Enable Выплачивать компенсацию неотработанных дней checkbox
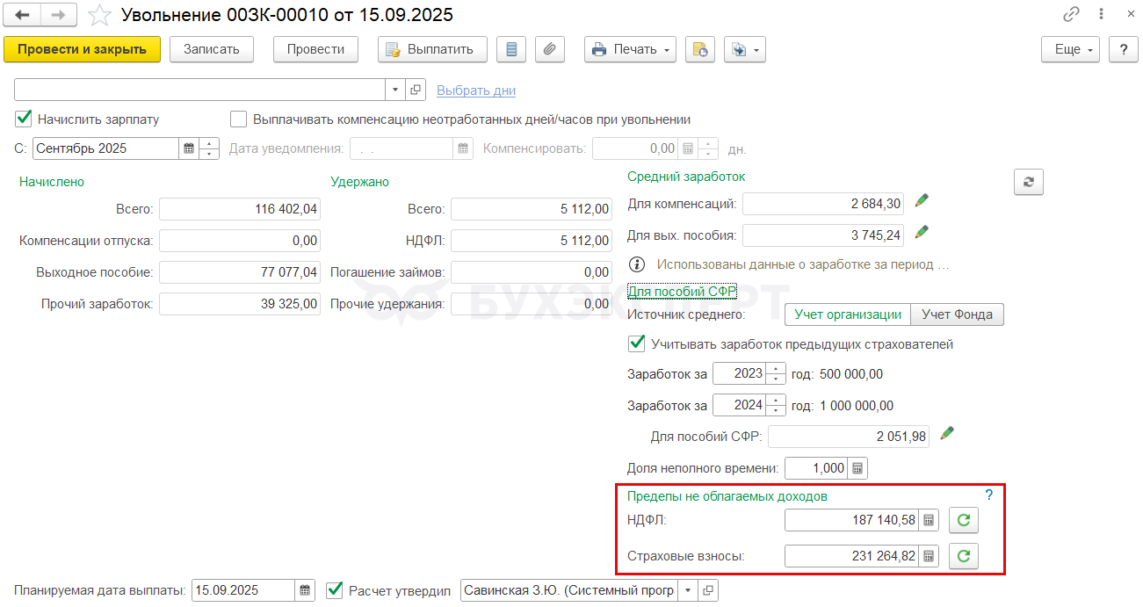Image resolution: width=1143 pixels, height=607 pixels. (x=238, y=119)
